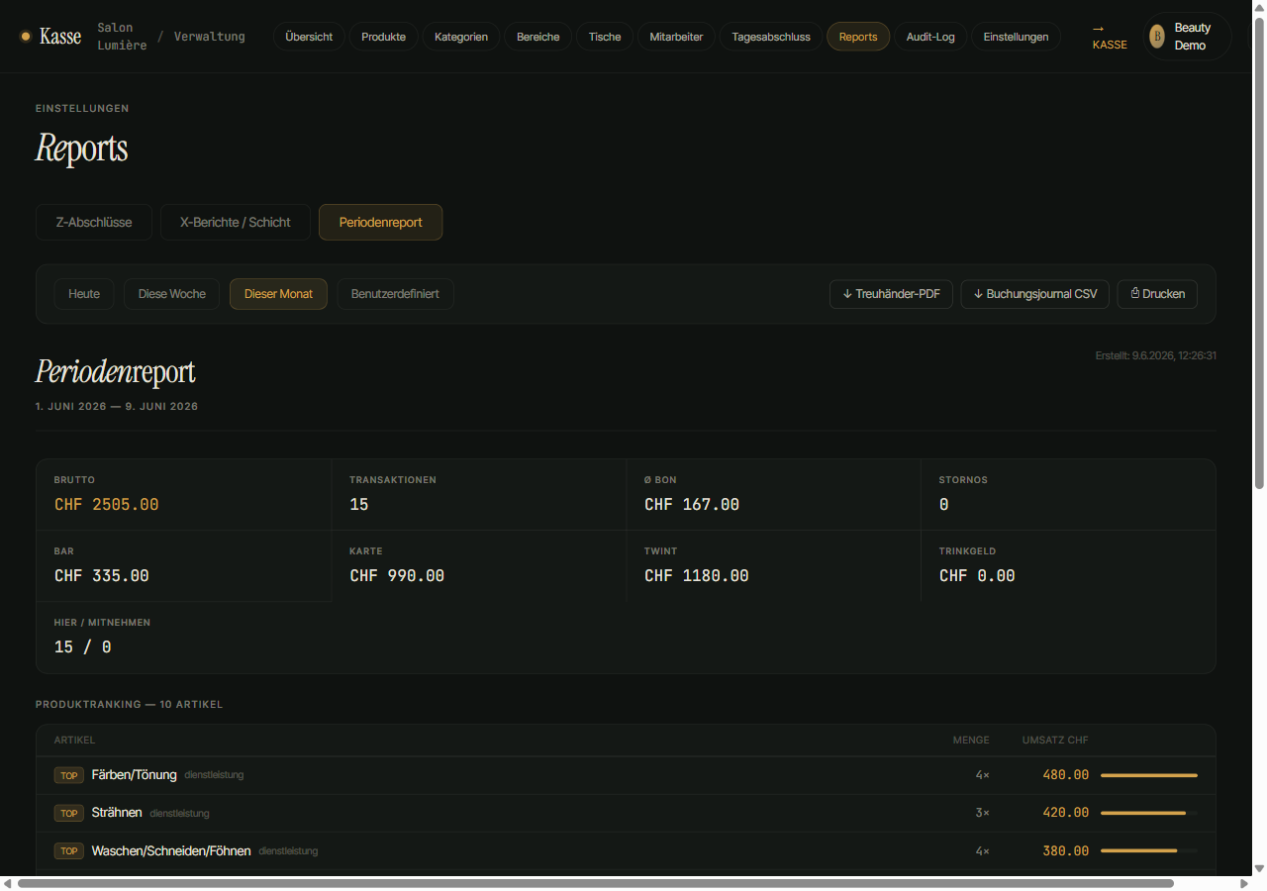The width and height of the screenshot is (1267, 891).
Task: Open the Audit-Log navigation item
Action: tap(930, 37)
